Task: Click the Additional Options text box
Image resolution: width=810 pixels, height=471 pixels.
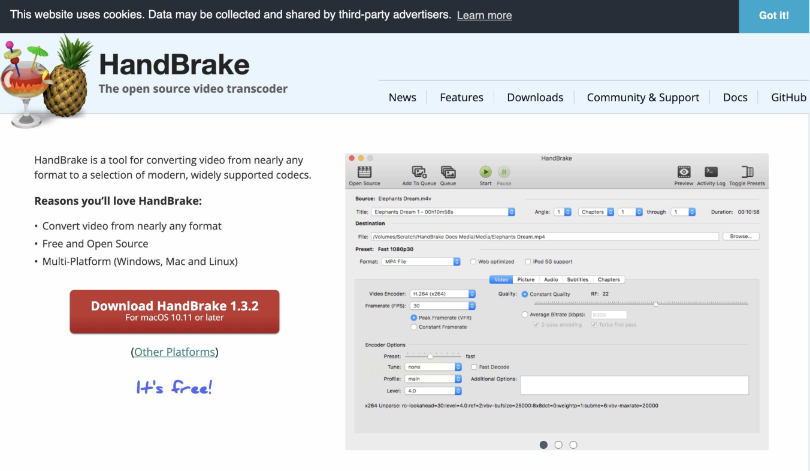Action: [634, 385]
